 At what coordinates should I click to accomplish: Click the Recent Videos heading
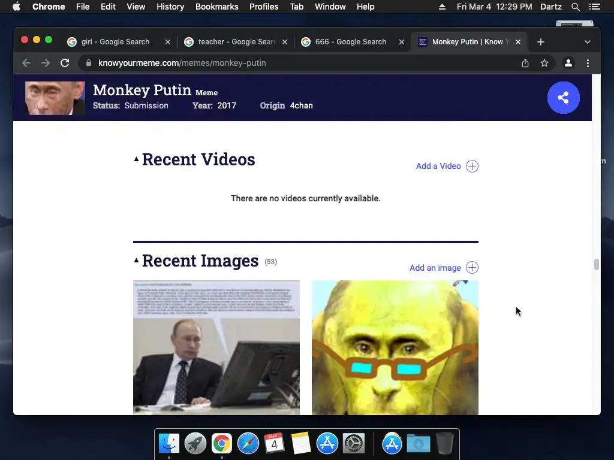[x=198, y=159]
